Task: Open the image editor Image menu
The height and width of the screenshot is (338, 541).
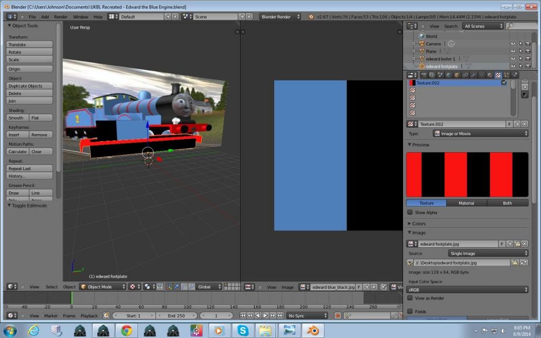Action: [x=287, y=287]
